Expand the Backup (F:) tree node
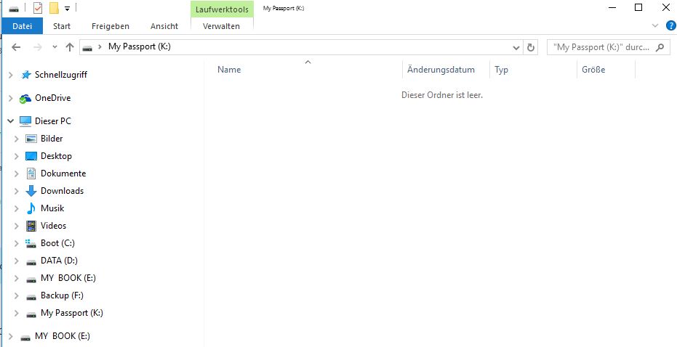This screenshot has width=677, height=347. point(17,295)
